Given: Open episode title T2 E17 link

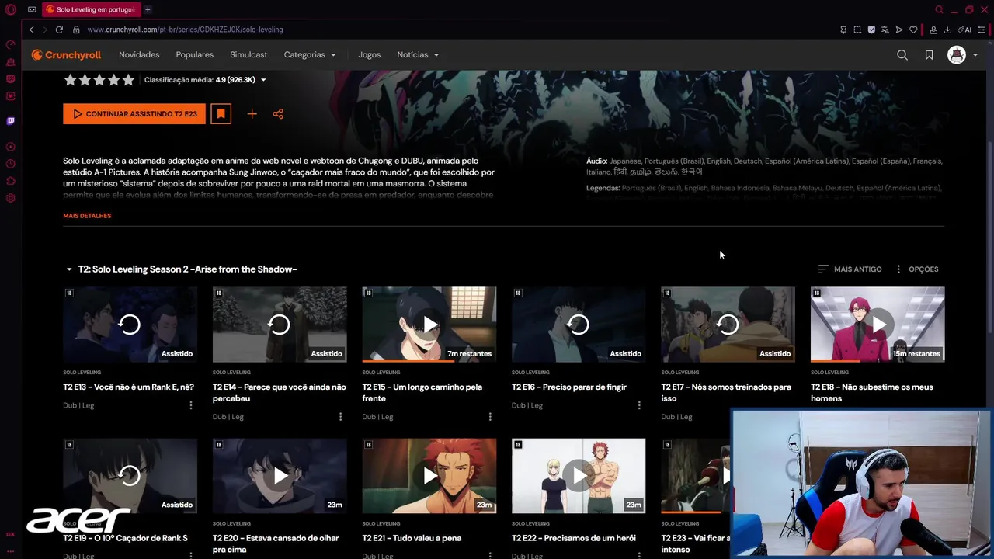Looking at the screenshot, I should point(726,392).
